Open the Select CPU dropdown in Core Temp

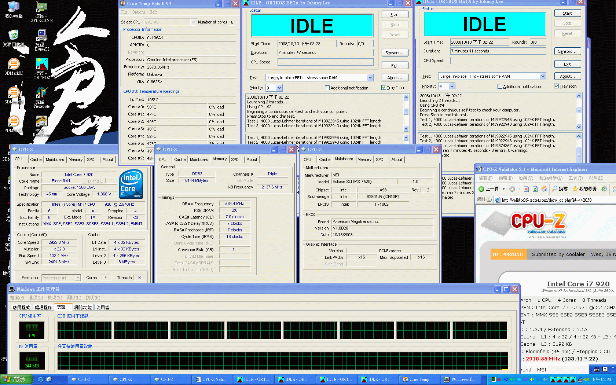coord(193,22)
